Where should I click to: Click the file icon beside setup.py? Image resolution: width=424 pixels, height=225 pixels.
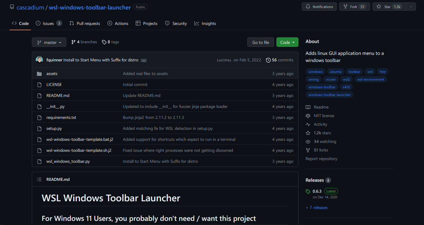[39, 128]
